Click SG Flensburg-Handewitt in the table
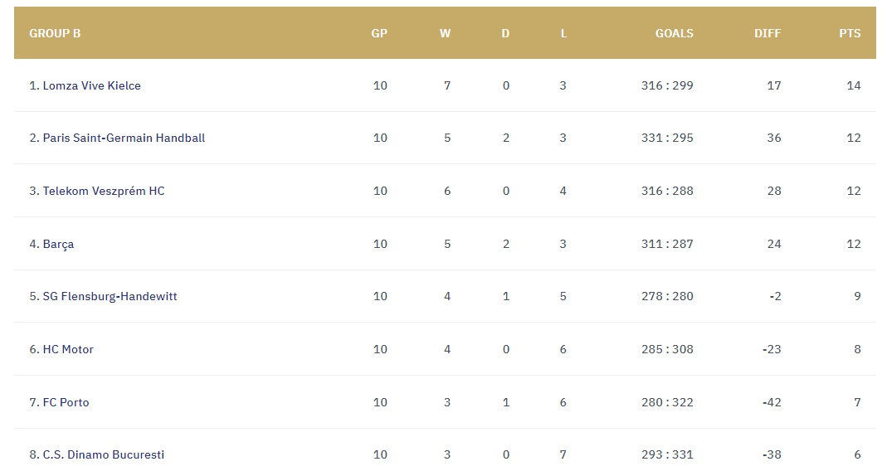887x476 pixels. [110, 296]
